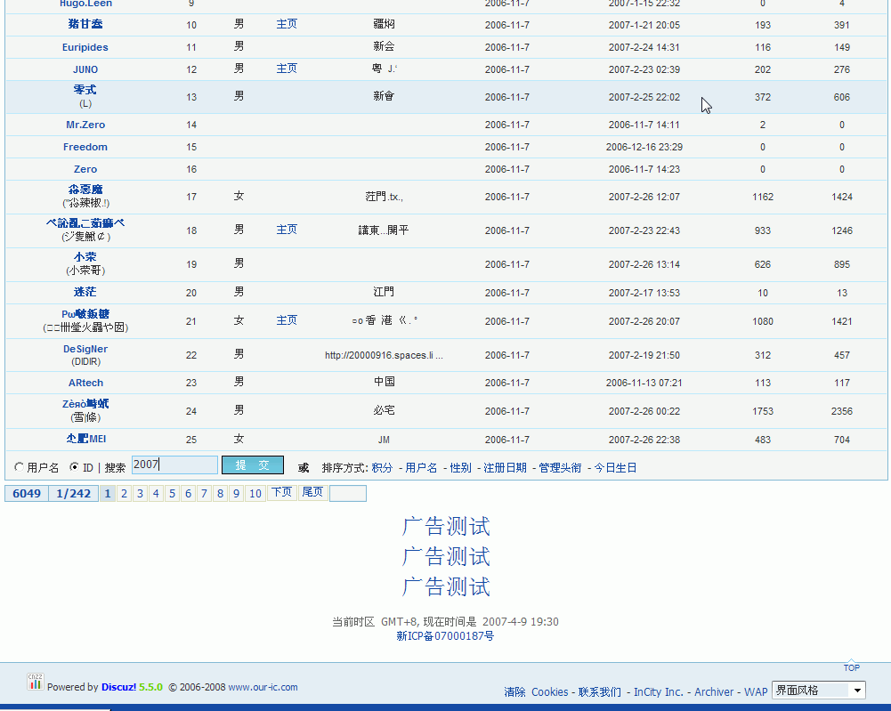Image resolution: width=891 pixels, height=711 pixels.
Task: Visit www.our-ic.com footer link
Action: point(263,687)
